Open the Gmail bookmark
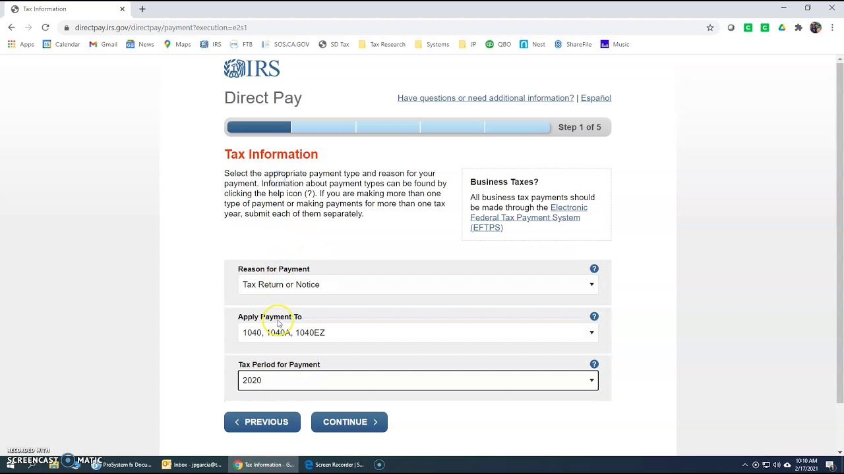 point(103,44)
